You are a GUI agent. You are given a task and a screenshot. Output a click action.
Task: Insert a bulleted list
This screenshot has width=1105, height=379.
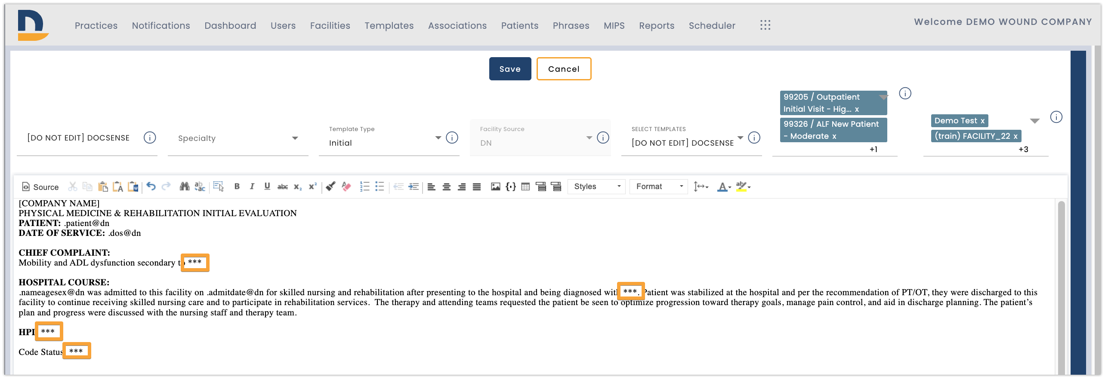[380, 186]
